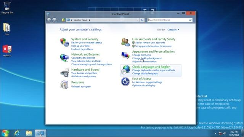Click the Back arrow in Control Panel

point(49,20)
